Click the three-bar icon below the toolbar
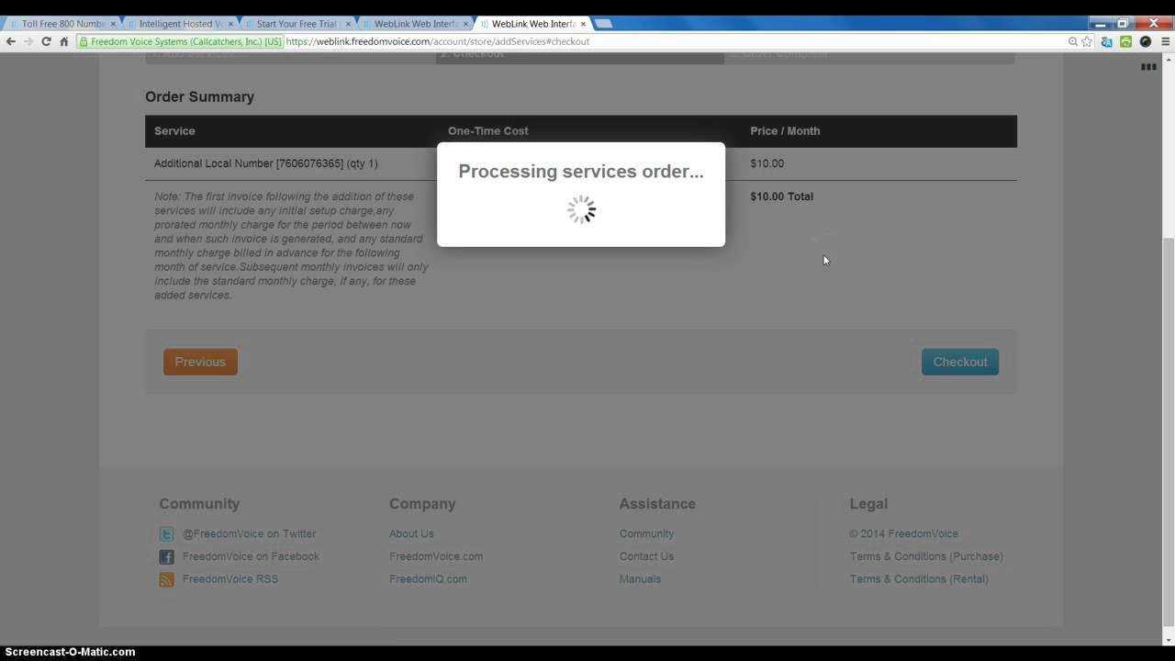Viewport: 1175px width, 661px height. (1148, 67)
